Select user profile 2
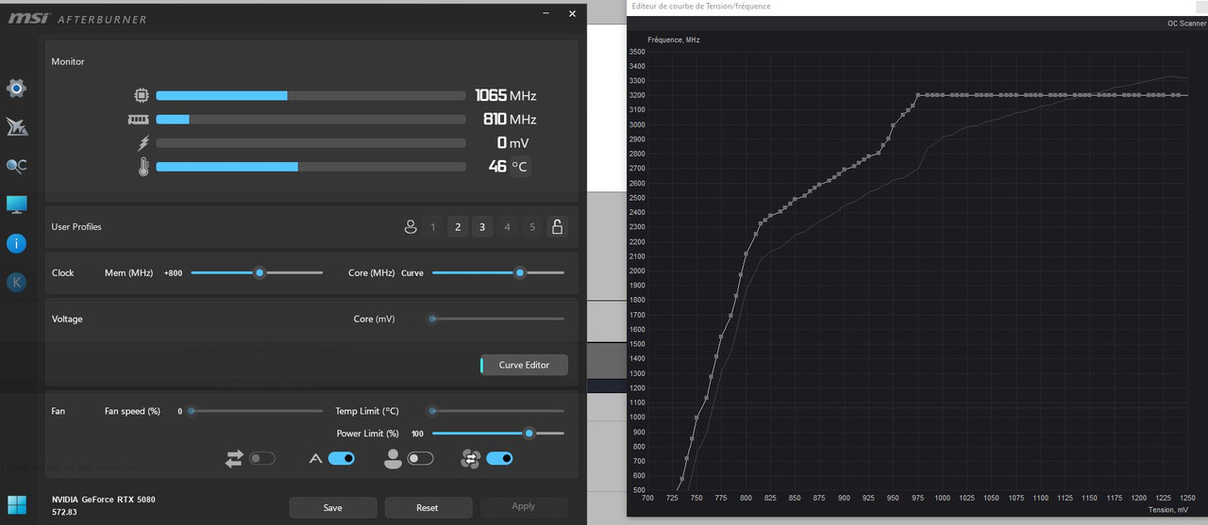The width and height of the screenshot is (1208, 525). [458, 227]
